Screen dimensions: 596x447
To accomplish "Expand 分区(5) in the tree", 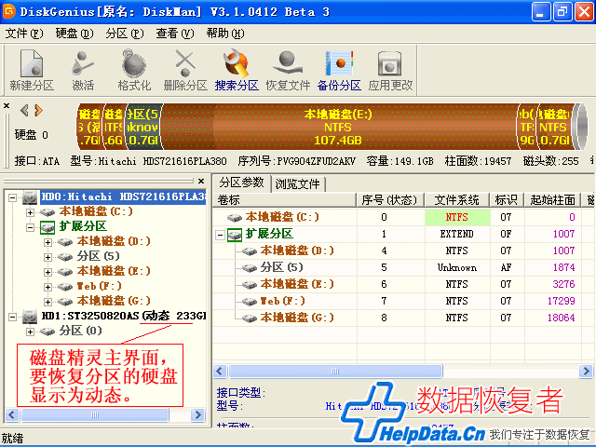I will pyautogui.click(x=47, y=257).
